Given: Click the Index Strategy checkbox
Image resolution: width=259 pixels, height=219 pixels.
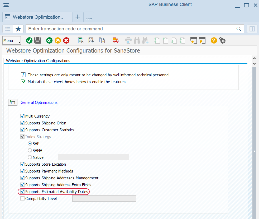Looking at the screenshot, I should (x=22, y=137).
